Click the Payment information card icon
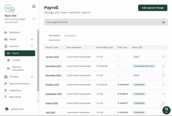172x116 pixels. pos(8,68)
